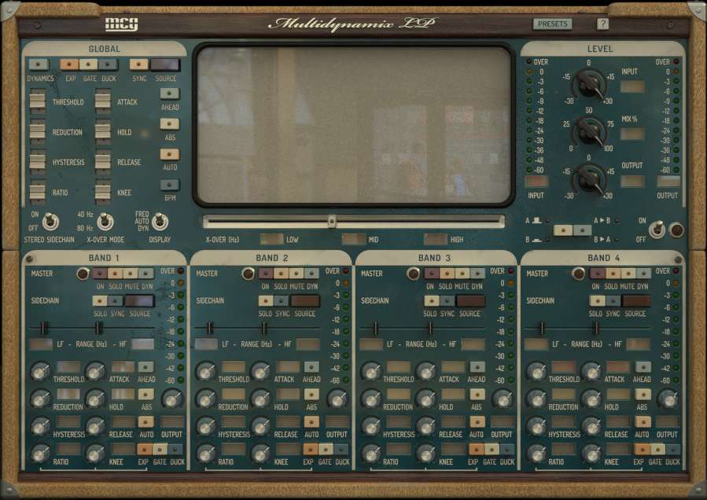Enable the global GATE mode button
The height and width of the screenshot is (500, 707).
pyautogui.click(x=88, y=65)
